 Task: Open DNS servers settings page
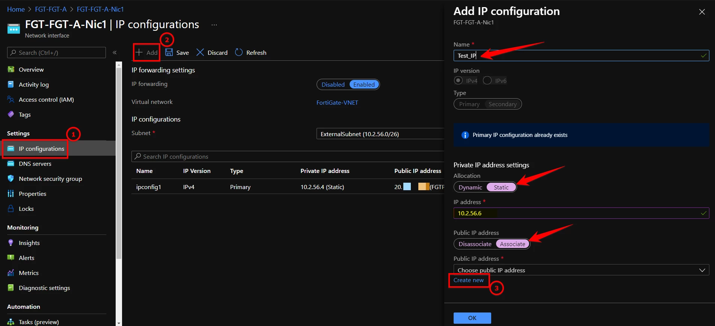tap(35, 164)
